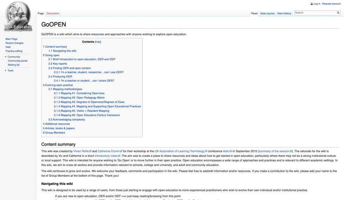Open UK Association of Learning Technology link

tap(181, 151)
